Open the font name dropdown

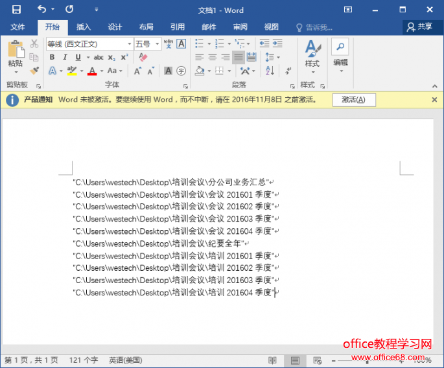[x=130, y=44]
